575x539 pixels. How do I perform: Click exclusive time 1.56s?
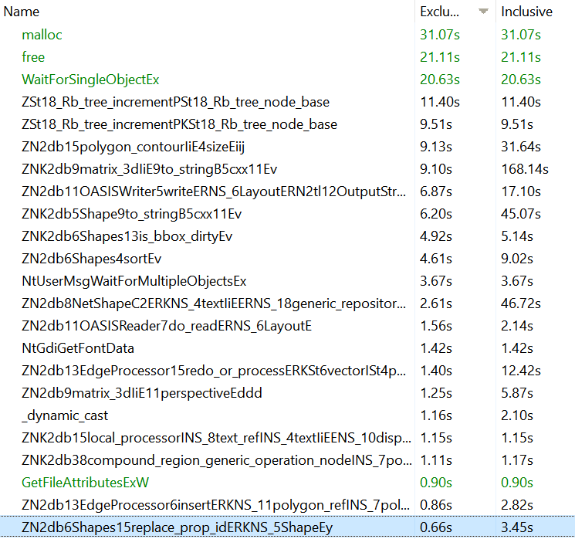(435, 326)
